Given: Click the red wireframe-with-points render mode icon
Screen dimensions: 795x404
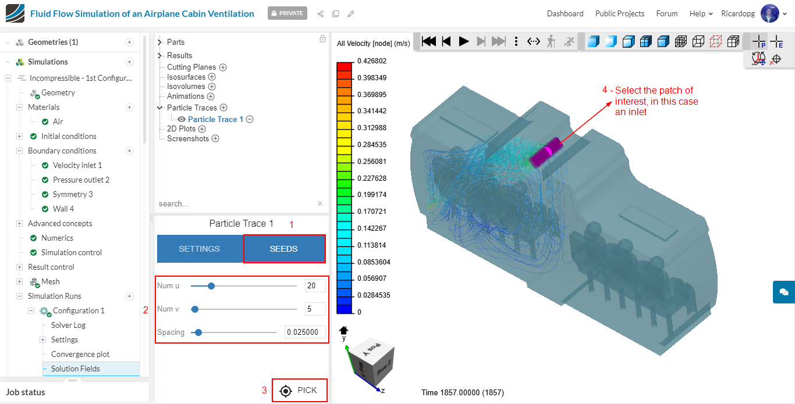Looking at the screenshot, I should [716, 41].
